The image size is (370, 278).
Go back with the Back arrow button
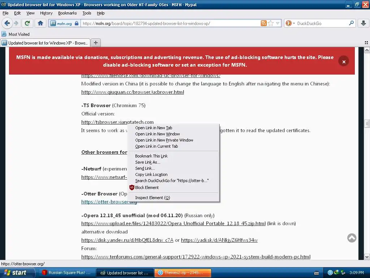point(7,23)
